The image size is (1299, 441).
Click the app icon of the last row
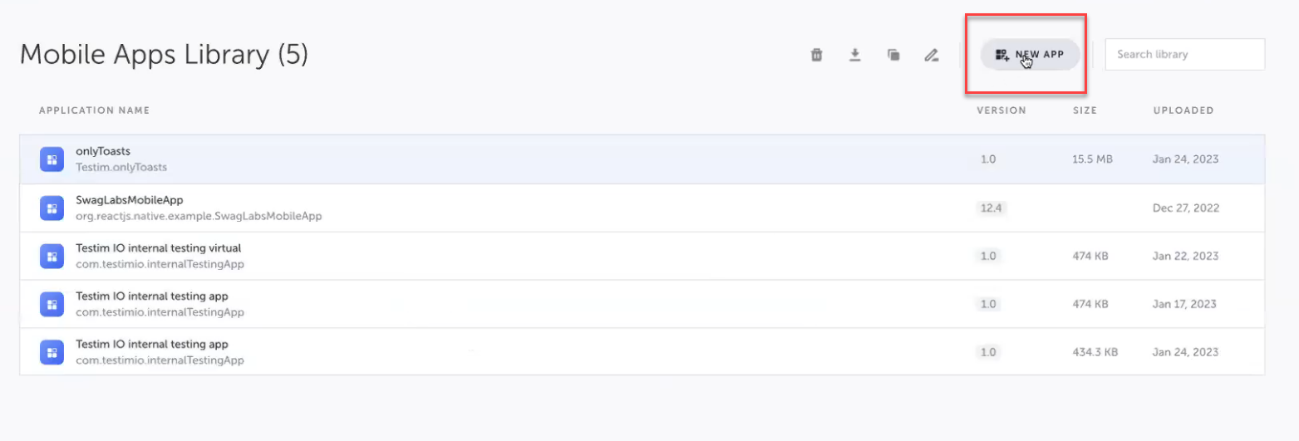tap(52, 352)
